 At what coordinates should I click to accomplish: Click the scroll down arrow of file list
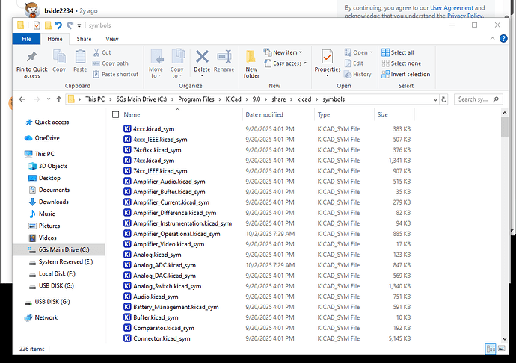(505, 338)
